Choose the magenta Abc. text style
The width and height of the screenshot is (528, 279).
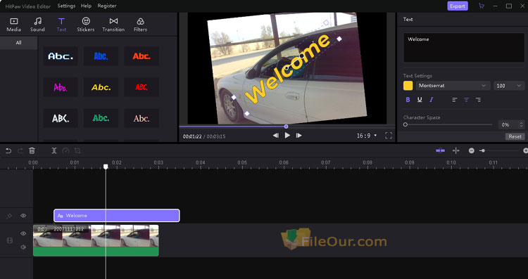tap(61, 87)
